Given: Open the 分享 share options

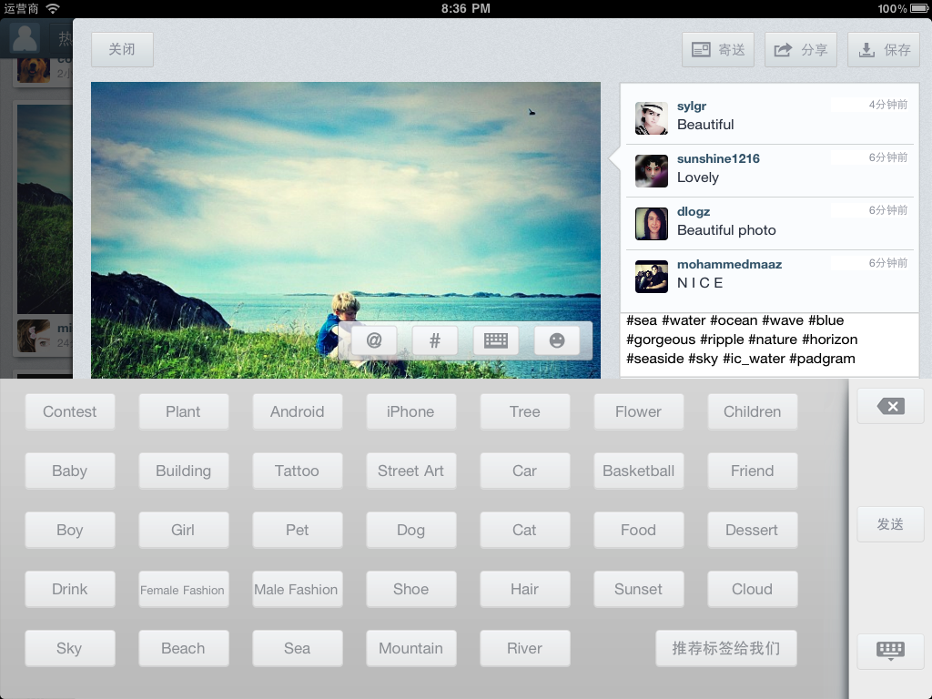Looking at the screenshot, I should click(800, 49).
